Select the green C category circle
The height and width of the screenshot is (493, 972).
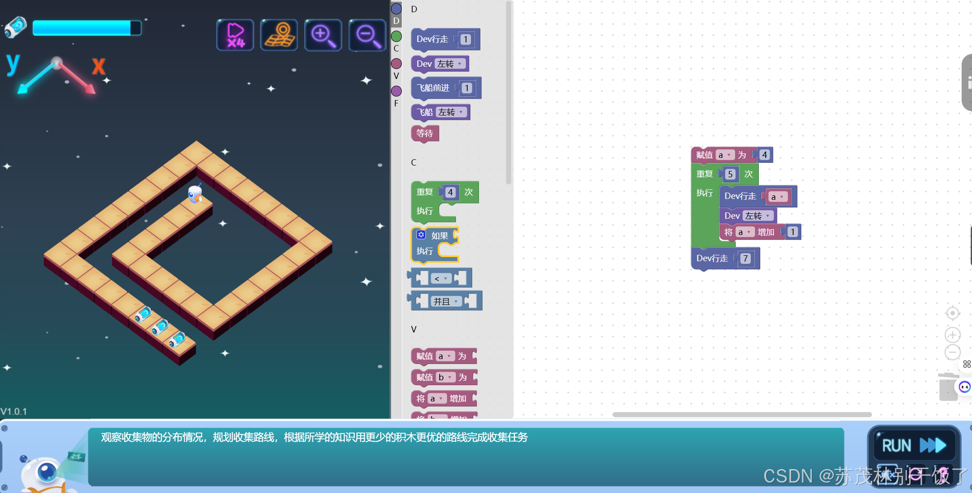pos(396,36)
